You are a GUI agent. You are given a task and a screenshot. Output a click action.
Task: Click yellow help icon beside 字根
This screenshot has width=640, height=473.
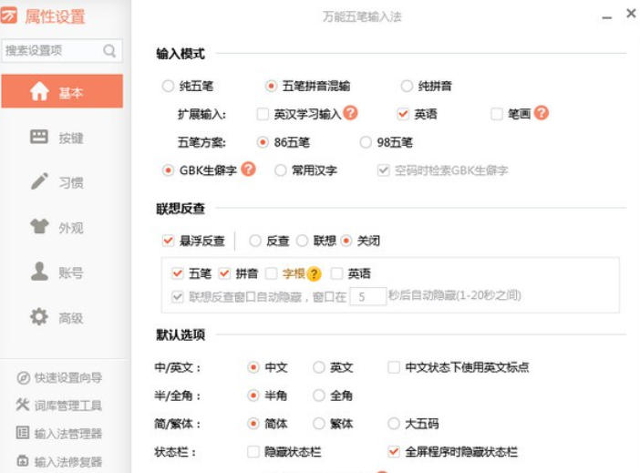click(314, 273)
